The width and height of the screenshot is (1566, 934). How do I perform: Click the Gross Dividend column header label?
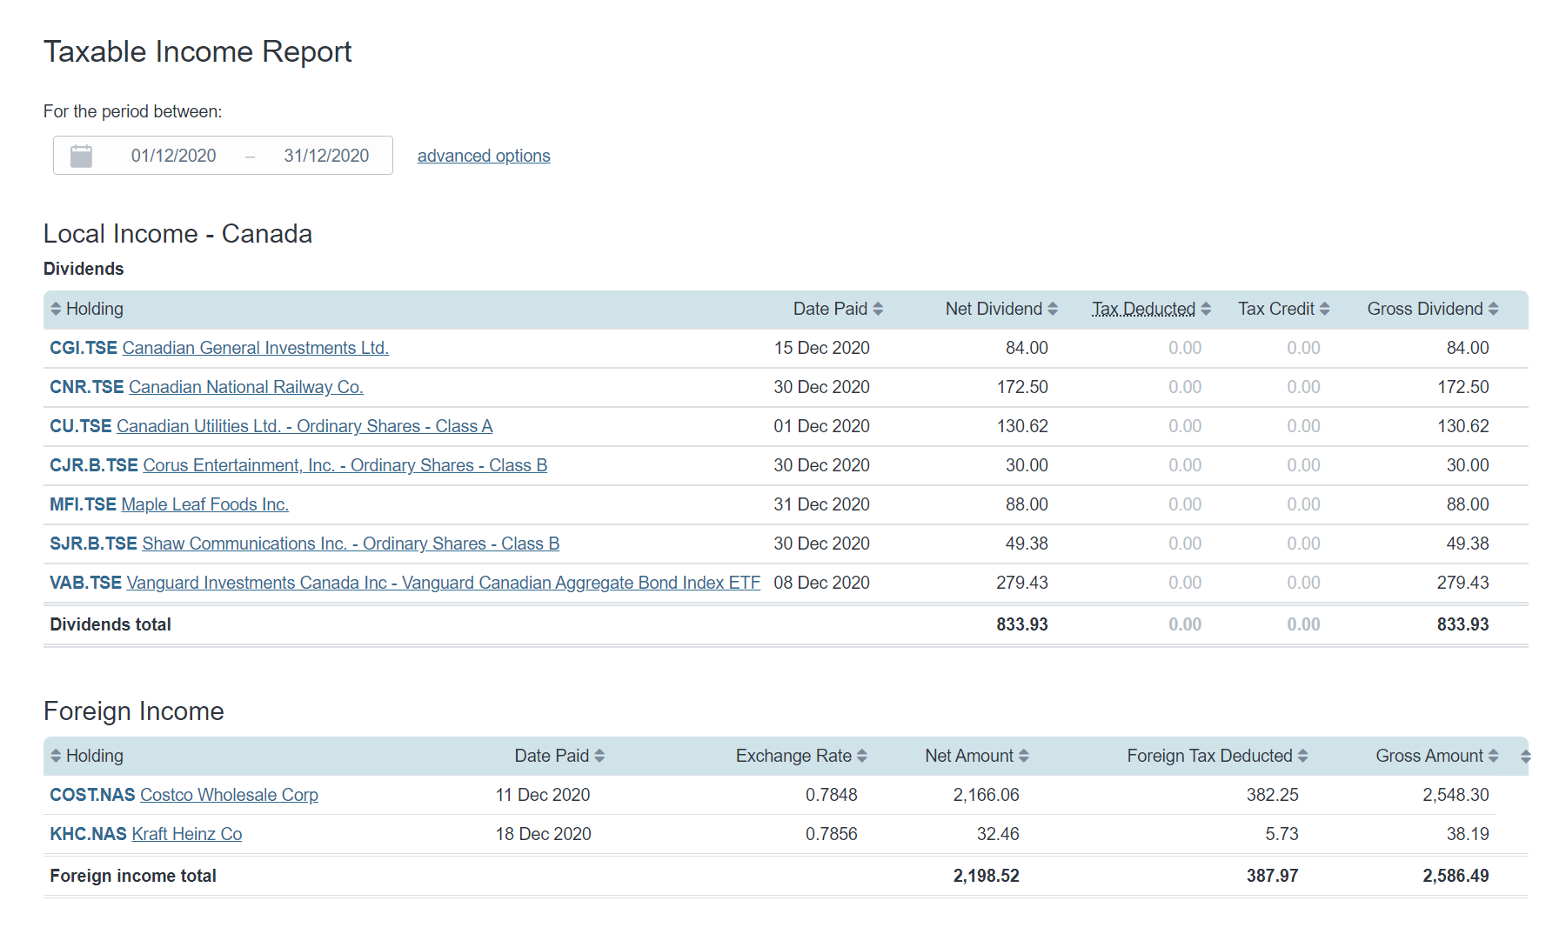(x=1425, y=309)
